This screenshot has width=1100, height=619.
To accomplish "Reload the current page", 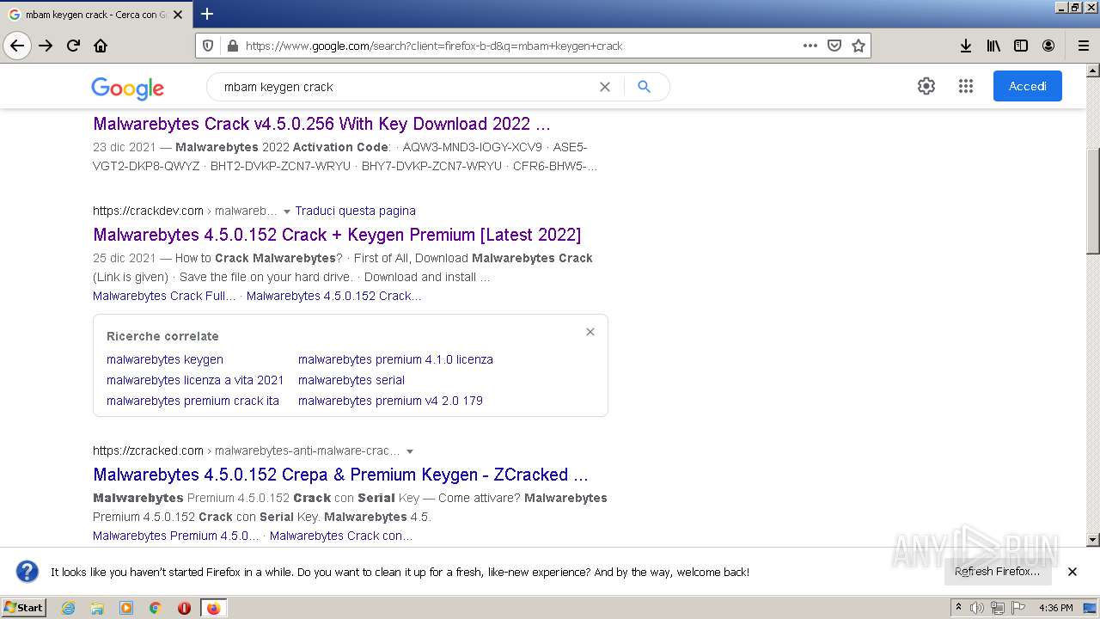I will point(73,46).
